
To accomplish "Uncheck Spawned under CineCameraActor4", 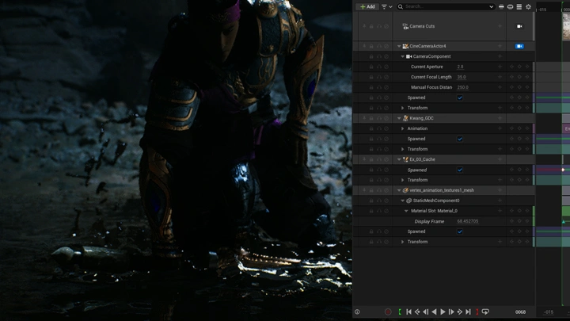I will pyautogui.click(x=460, y=98).
